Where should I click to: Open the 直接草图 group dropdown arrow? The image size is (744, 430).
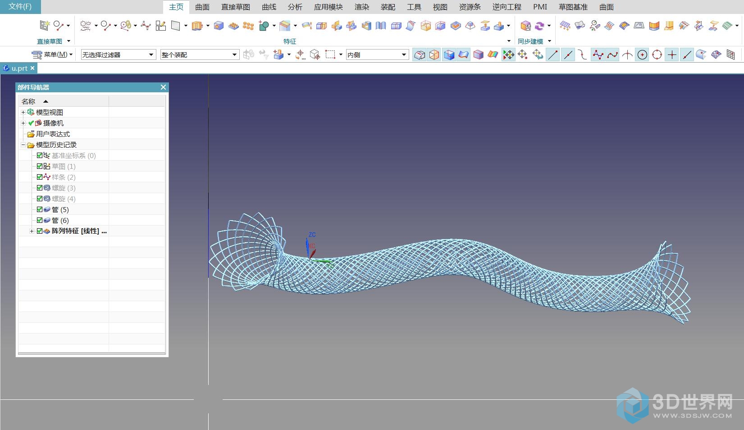tap(69, 41)
